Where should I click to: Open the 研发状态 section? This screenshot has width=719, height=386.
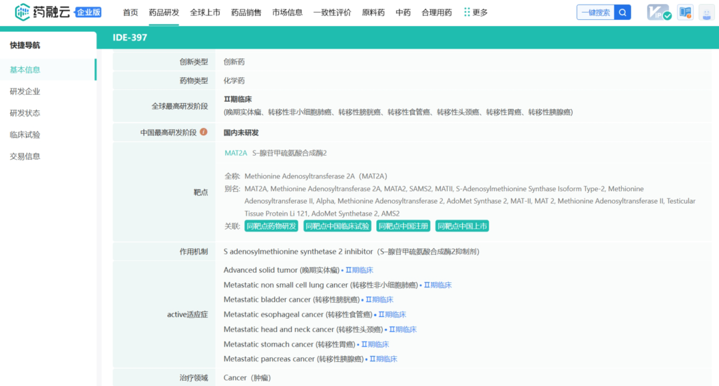(x=27, y=113)
